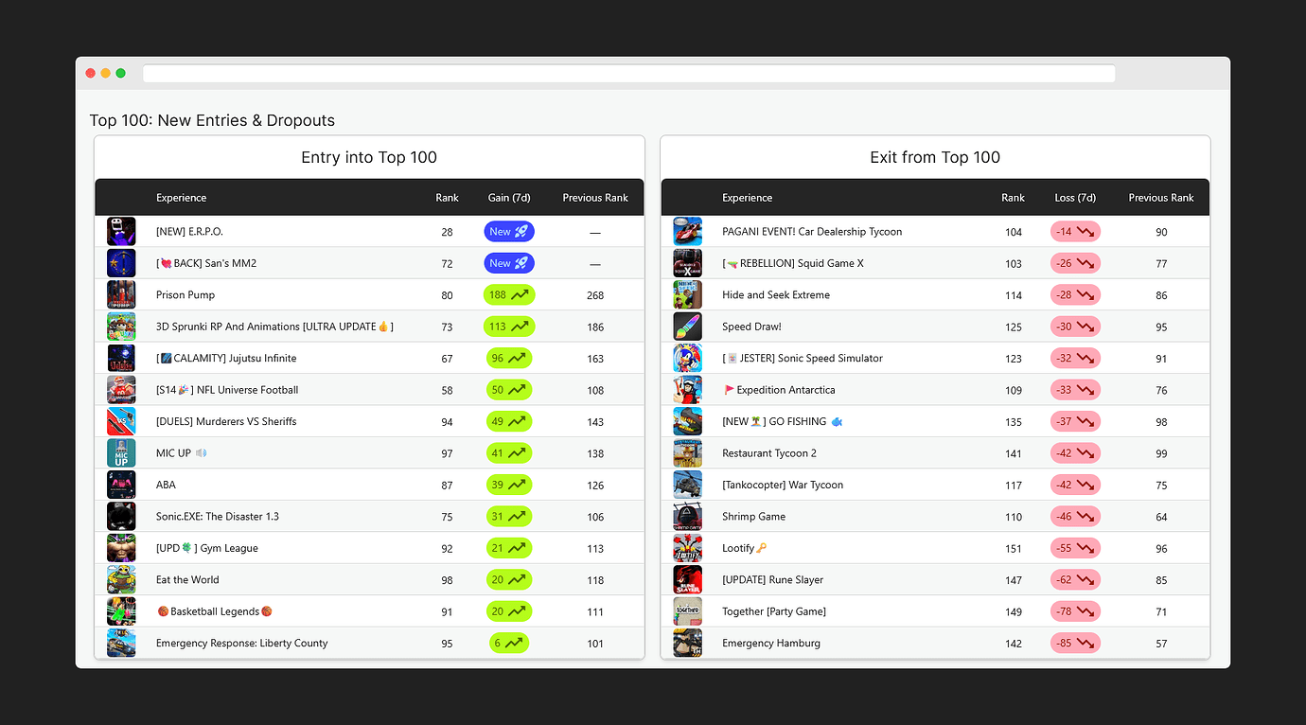Click the Rune Slayer game icon
Viewport: 1306px width, 725px height.
tap(687, 579)
